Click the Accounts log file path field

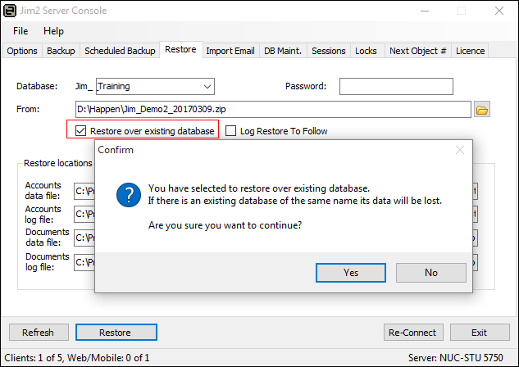click(x=84, y=215)
